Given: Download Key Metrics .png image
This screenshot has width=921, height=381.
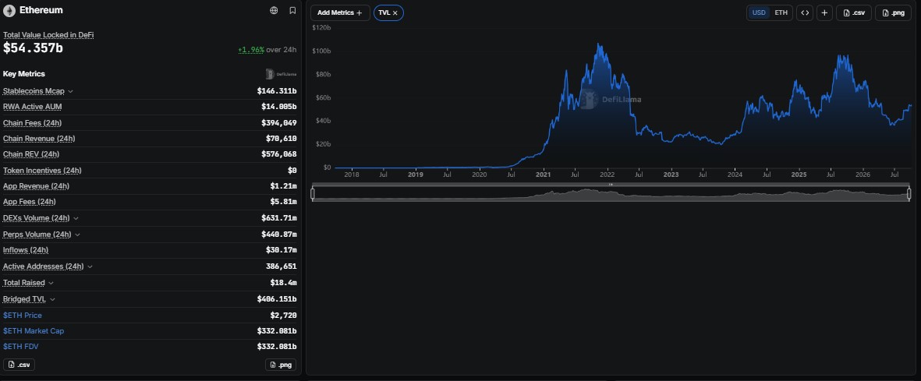Looking at the screenshot, I should point(281,365).
